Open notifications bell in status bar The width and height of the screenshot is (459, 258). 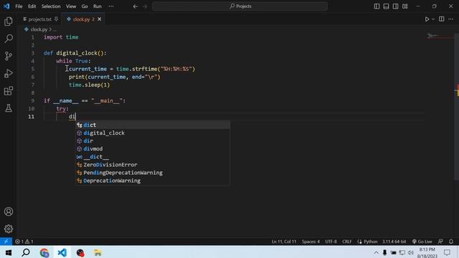click(x=451, y=242)
